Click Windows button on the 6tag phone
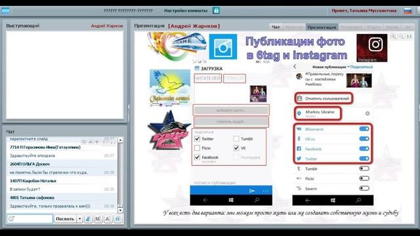 click(x=231, y=200)
